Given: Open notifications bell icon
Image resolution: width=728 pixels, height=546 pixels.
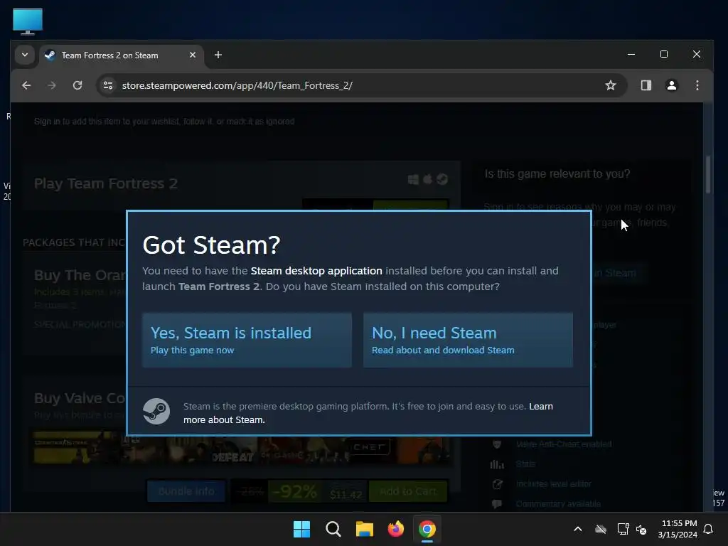Looking at the screenshot, I should pyautogui.click(x=709, y=529).
